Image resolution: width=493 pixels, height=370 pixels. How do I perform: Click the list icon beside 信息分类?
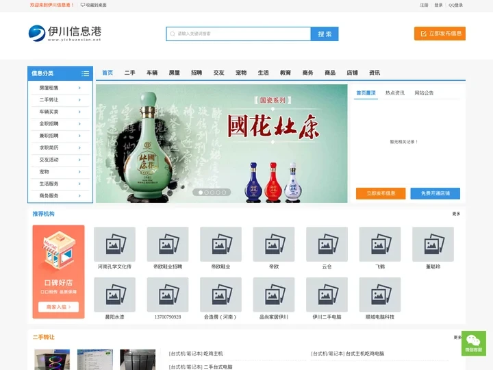(85, 73)
